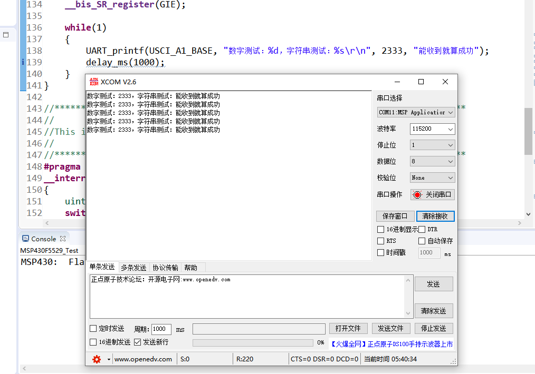Open the 停止位 dropdown
Image resolution: width=535 pixels, height=374 pixels.
[432, 145]
